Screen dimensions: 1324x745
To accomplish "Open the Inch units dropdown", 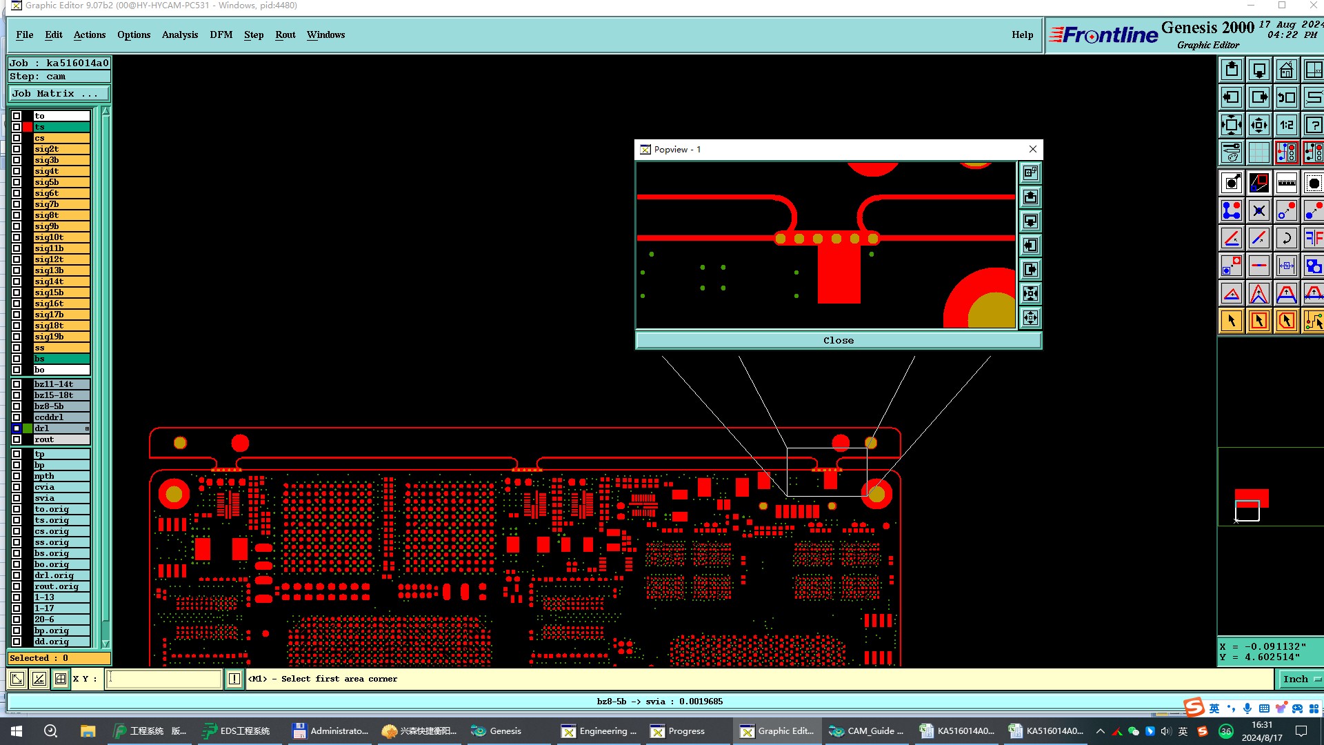I will click(x=1301, y=679).
